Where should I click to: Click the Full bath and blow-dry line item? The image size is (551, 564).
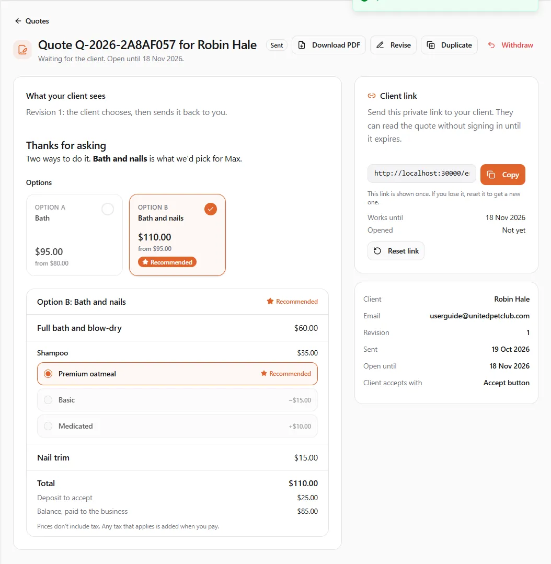[x=177, y=328]
